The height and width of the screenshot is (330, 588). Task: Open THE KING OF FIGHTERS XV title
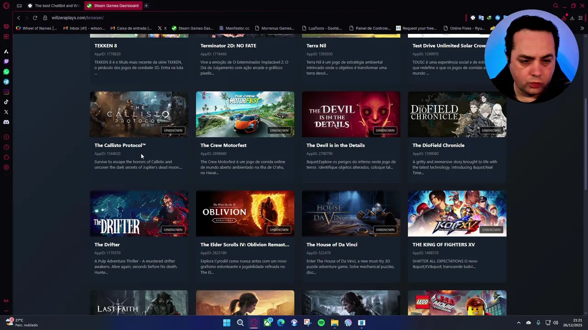tap(443, 245)
